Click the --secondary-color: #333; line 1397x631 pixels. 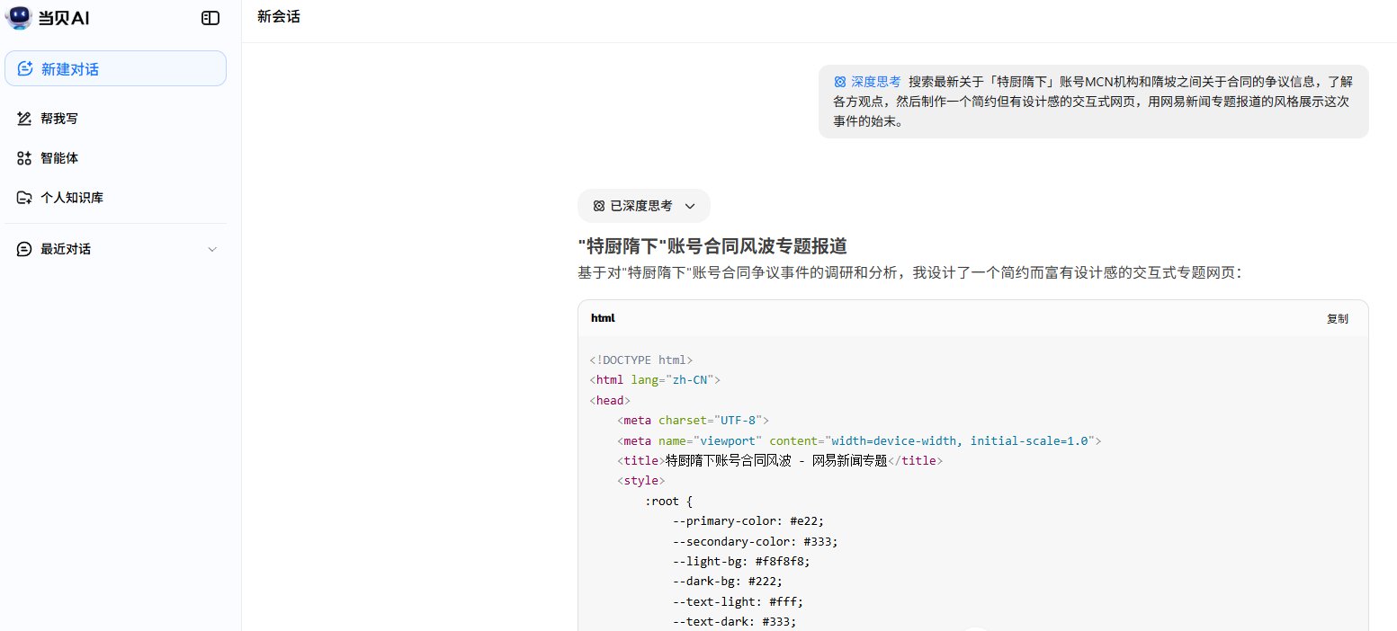756,541
